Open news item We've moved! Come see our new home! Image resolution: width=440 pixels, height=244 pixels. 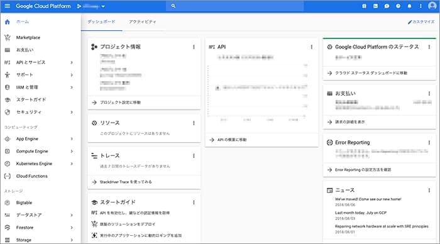tap(368, 199)
